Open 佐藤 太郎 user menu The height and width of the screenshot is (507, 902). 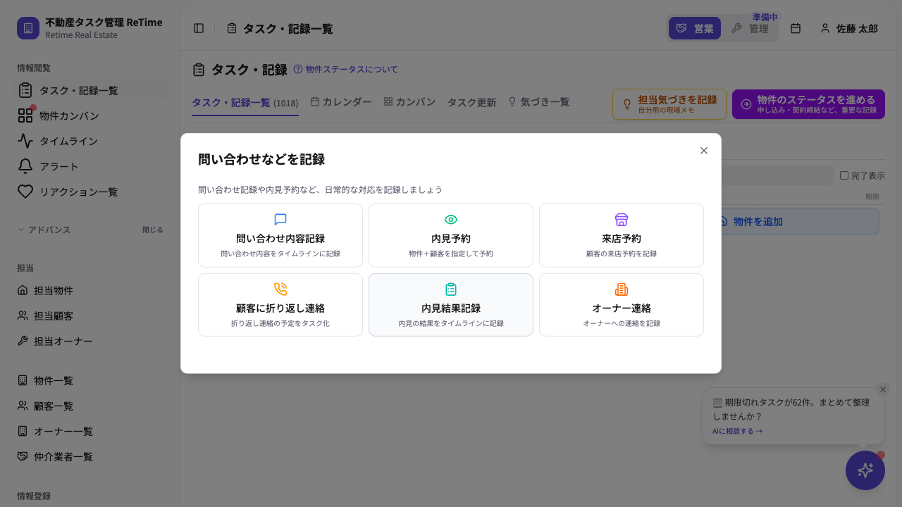tap(848, 28)
